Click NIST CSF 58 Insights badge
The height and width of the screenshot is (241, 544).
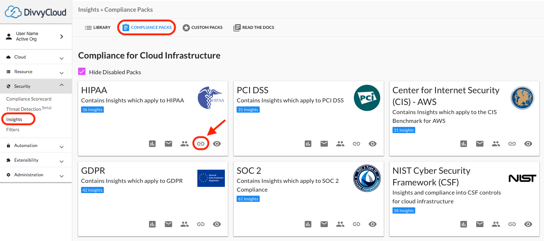click(x=404, y=211)
